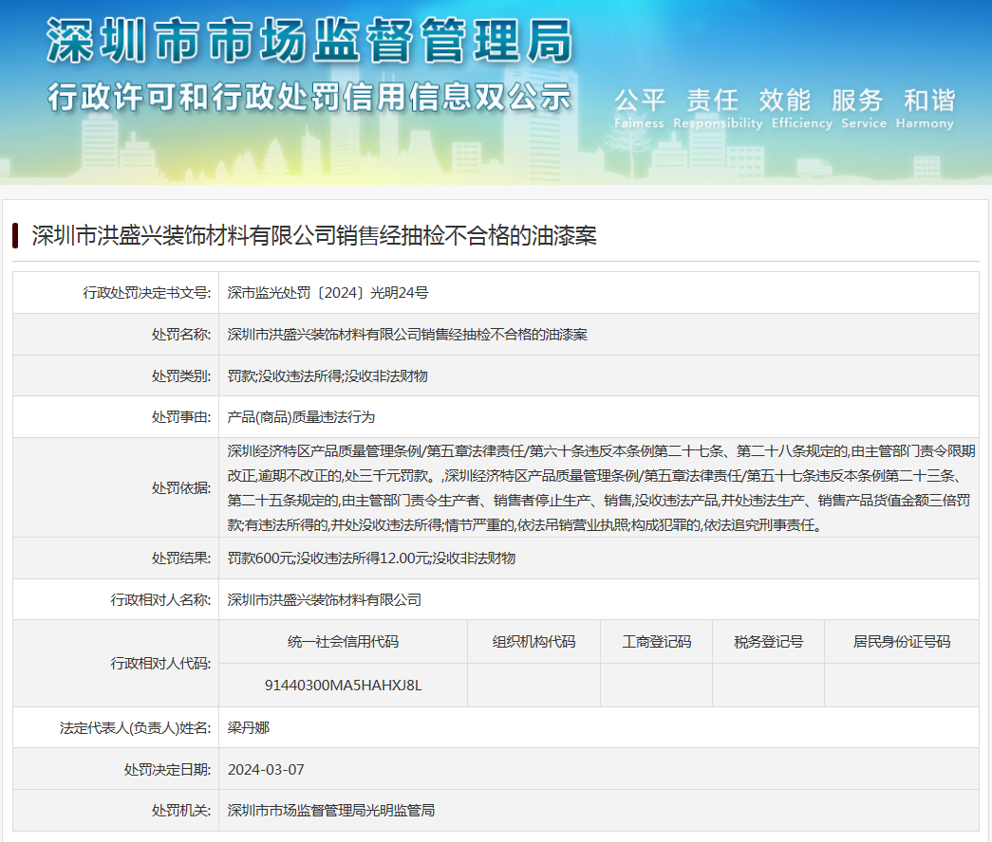Click the authority 深圳市市场监督管理局光明监管局
Image resolution: width=992 pixels, height=842 pixels.
point(331,811)
